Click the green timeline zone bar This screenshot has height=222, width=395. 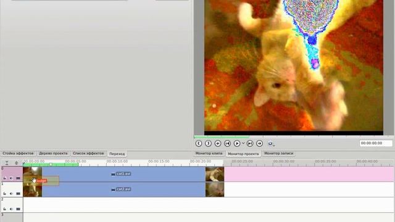point(51,165)
